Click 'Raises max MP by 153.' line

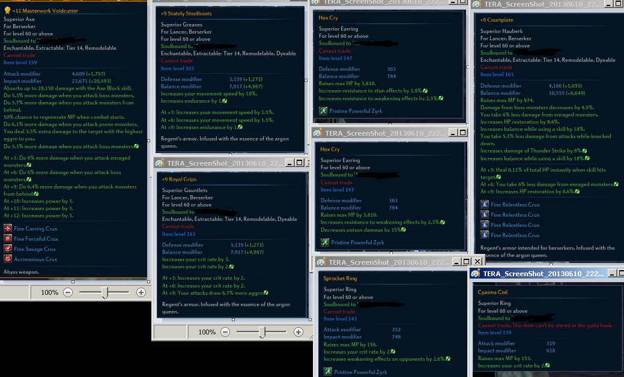coord(504,358)
